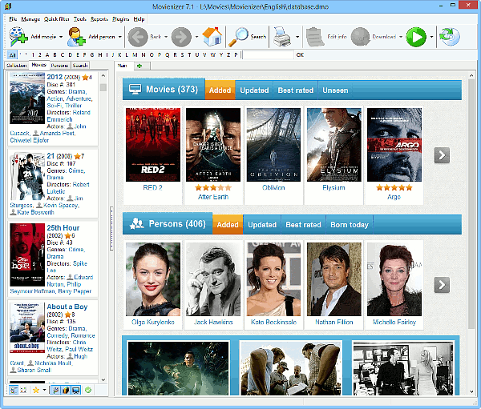This screenshot has height=409, width=481.
Task: Switch to the Persons tab in left panel
Action: (59, 66)
